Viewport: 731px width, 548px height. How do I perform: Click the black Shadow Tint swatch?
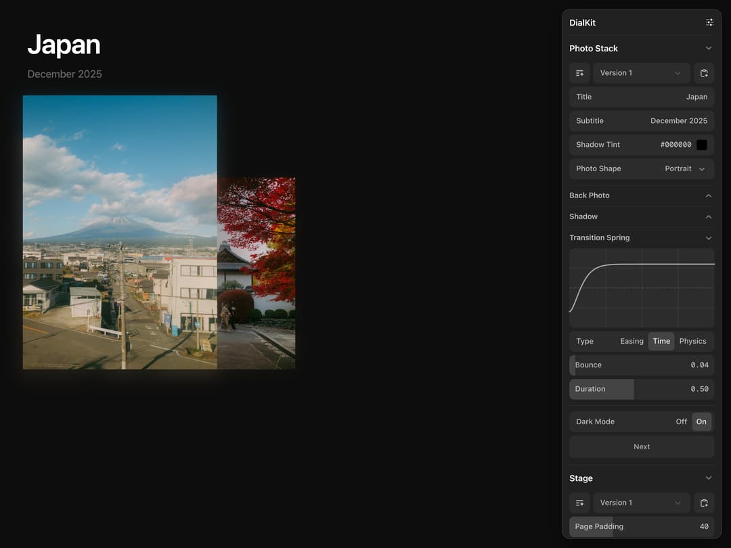(702, 145)
